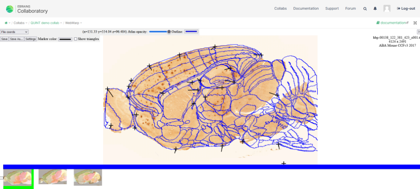The image size is (420, 189).
Task: Open the Settings button
Action: [x=30, y=39]
